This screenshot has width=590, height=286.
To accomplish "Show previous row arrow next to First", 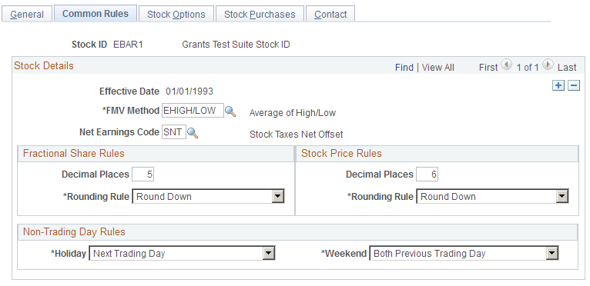I will click(x=507, y=65).
